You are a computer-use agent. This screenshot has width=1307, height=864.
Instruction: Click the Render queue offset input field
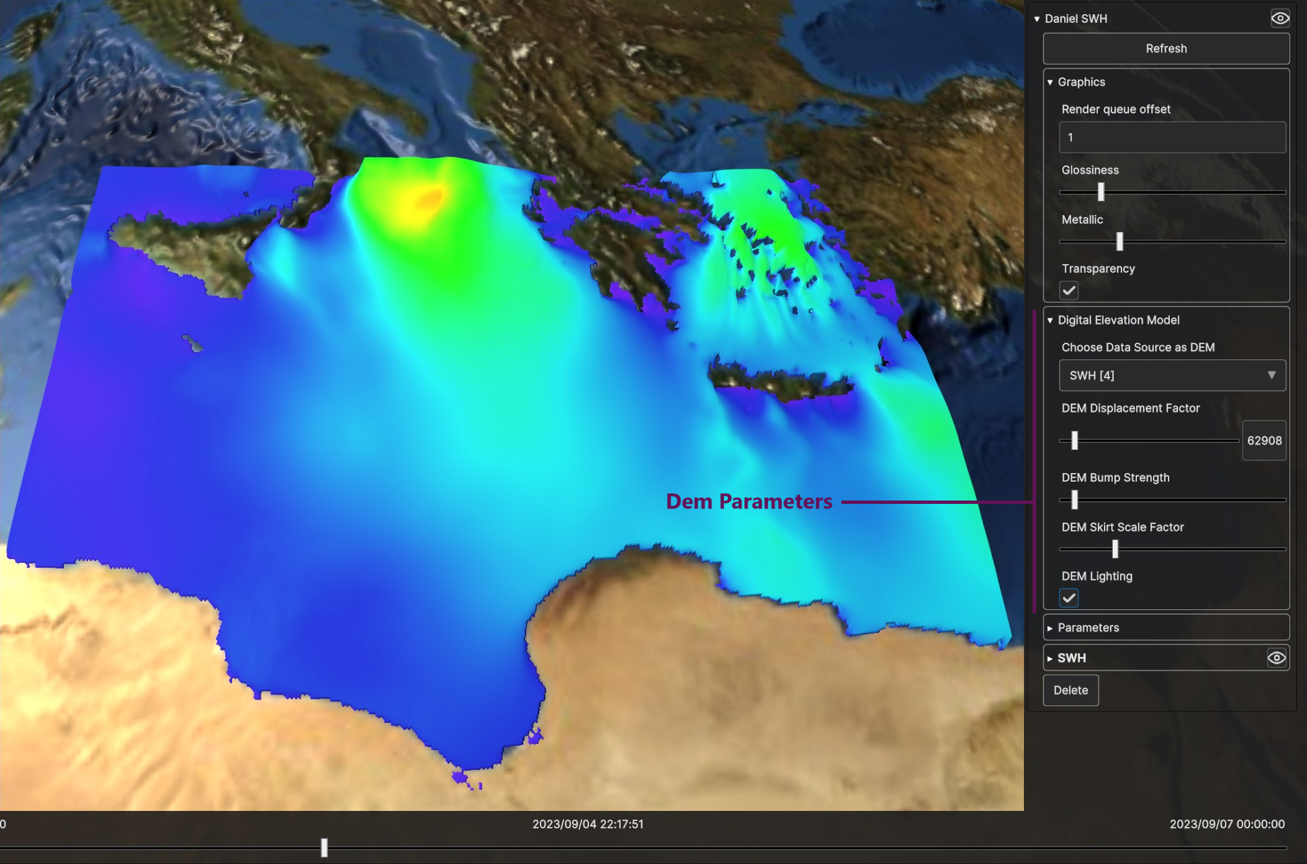point(1172,138)
